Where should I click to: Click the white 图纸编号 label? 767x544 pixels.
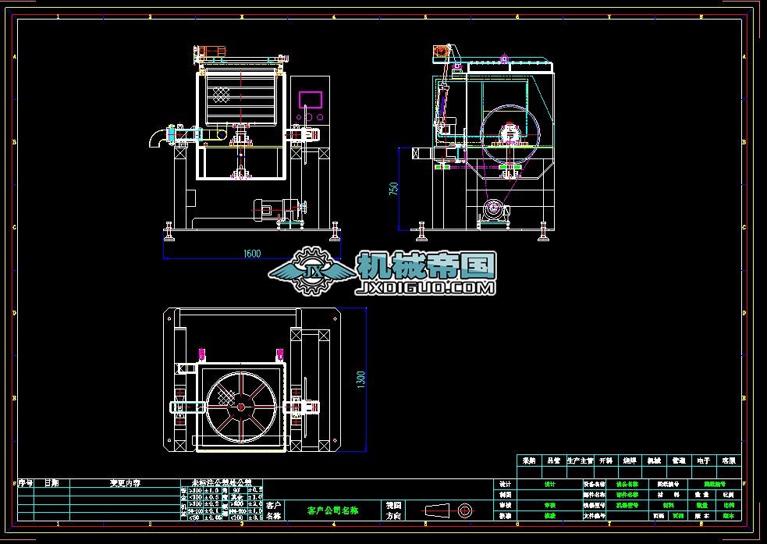(x=668, y=485)
